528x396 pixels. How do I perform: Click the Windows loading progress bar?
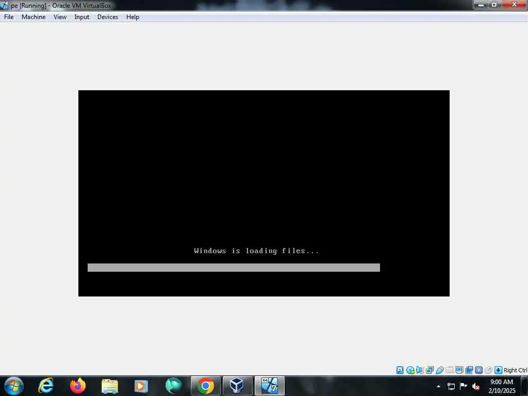(x=234, y=268)
